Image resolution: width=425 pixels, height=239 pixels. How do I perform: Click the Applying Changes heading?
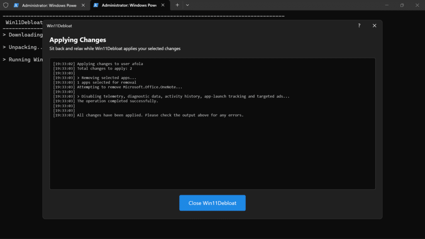(x=78, y=39)
